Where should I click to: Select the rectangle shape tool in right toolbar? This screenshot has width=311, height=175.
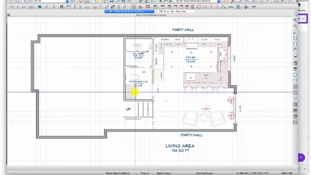295,75
